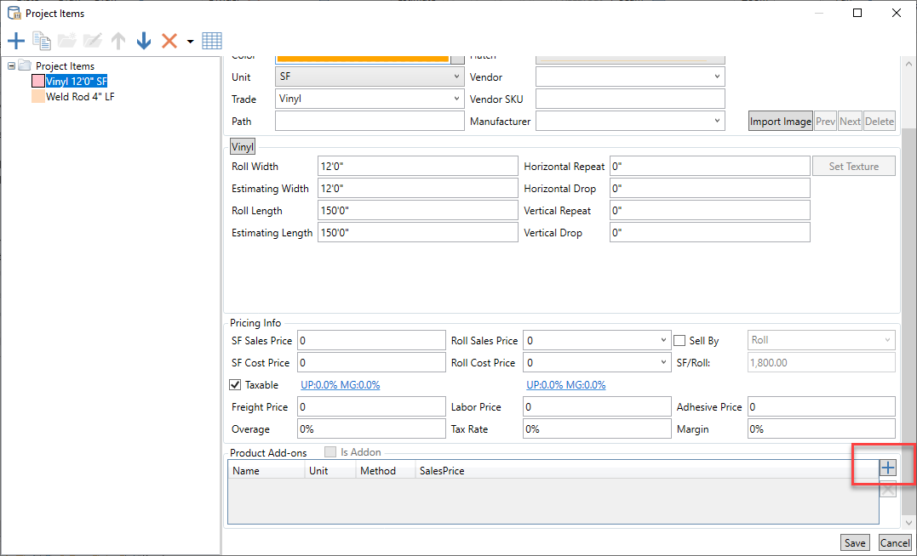Open Roll price UP:0.0% MG:0.0% link

pyautogui.click(x=566, y=385)
